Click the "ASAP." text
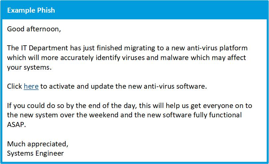This screenshot has width=269, height=164. coord(16,125)
